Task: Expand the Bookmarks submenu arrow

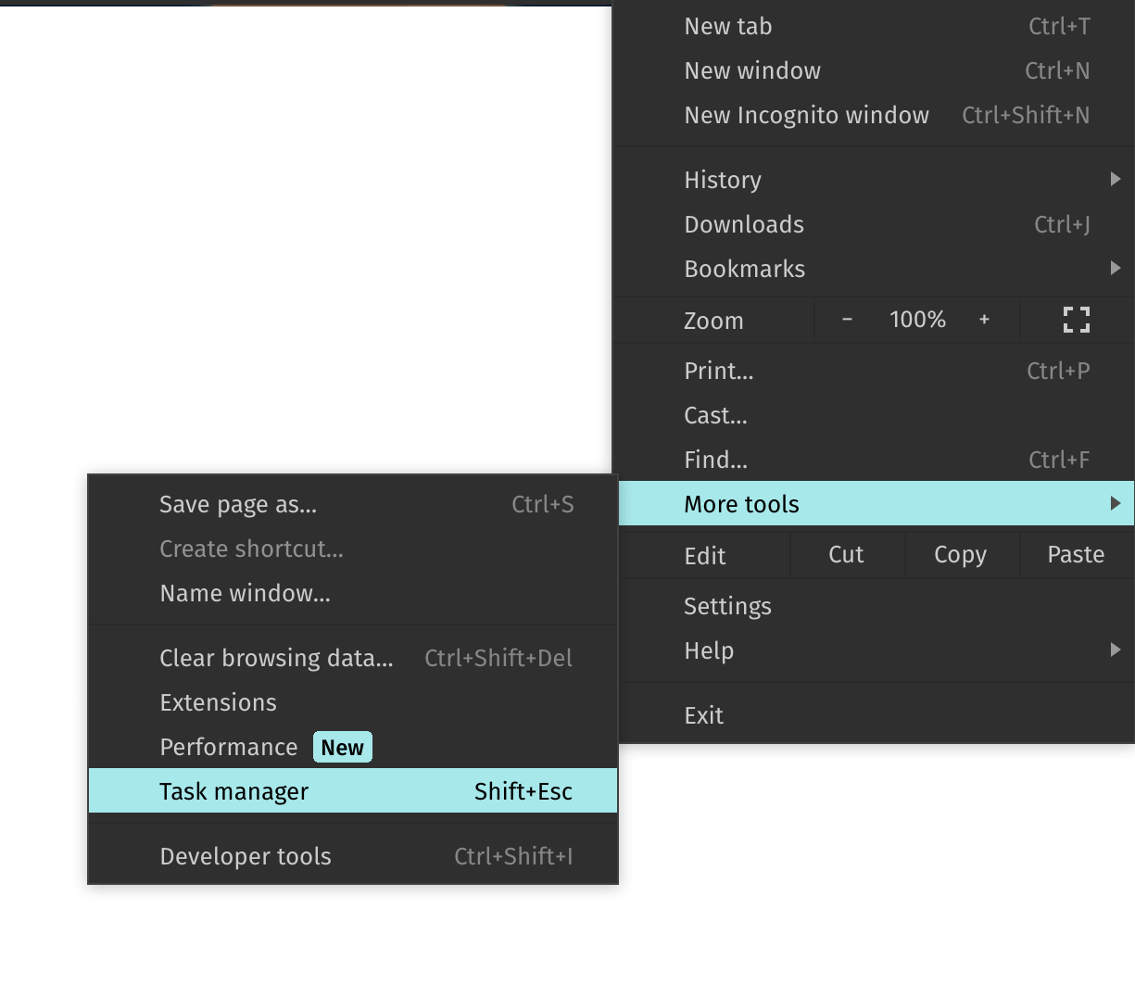Action: point(1116,268)
